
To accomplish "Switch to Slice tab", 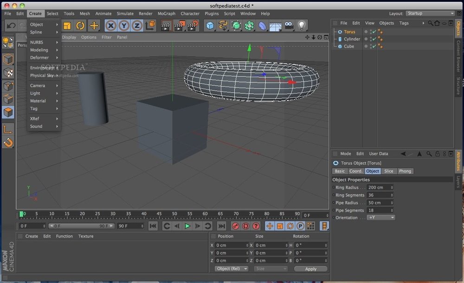I will point(388,171).
